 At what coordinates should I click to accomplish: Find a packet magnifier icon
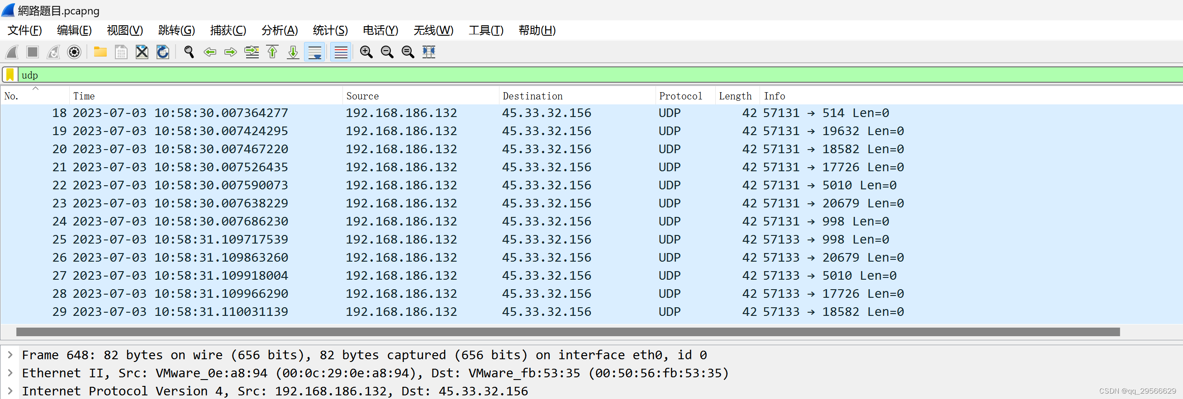[x=189, y=52]
